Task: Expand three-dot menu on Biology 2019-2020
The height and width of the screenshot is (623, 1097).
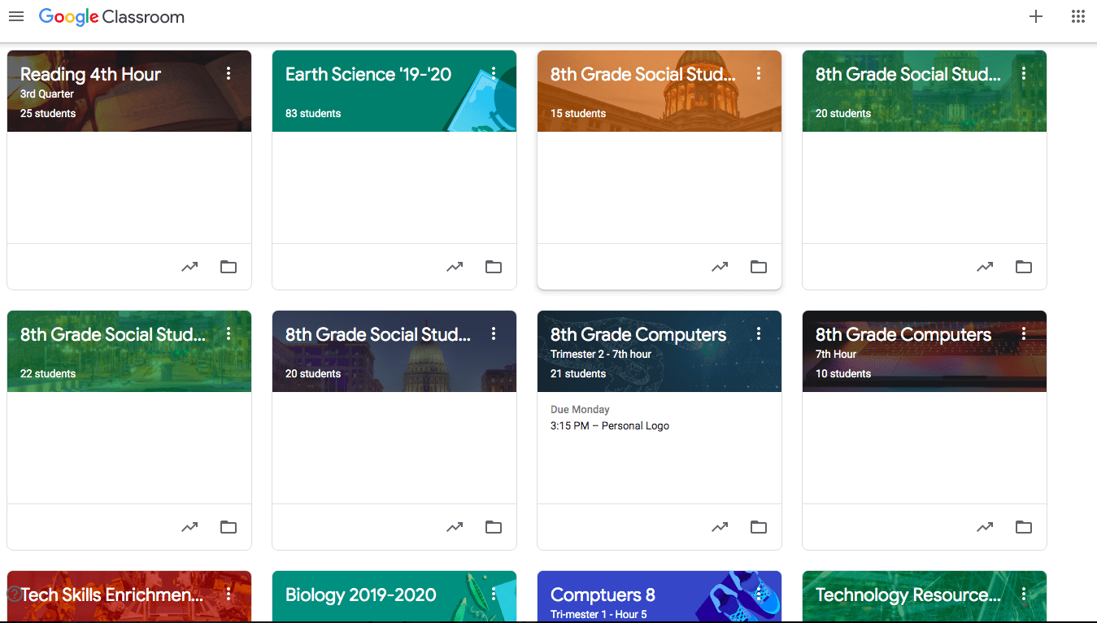Action: pos(494,594)
